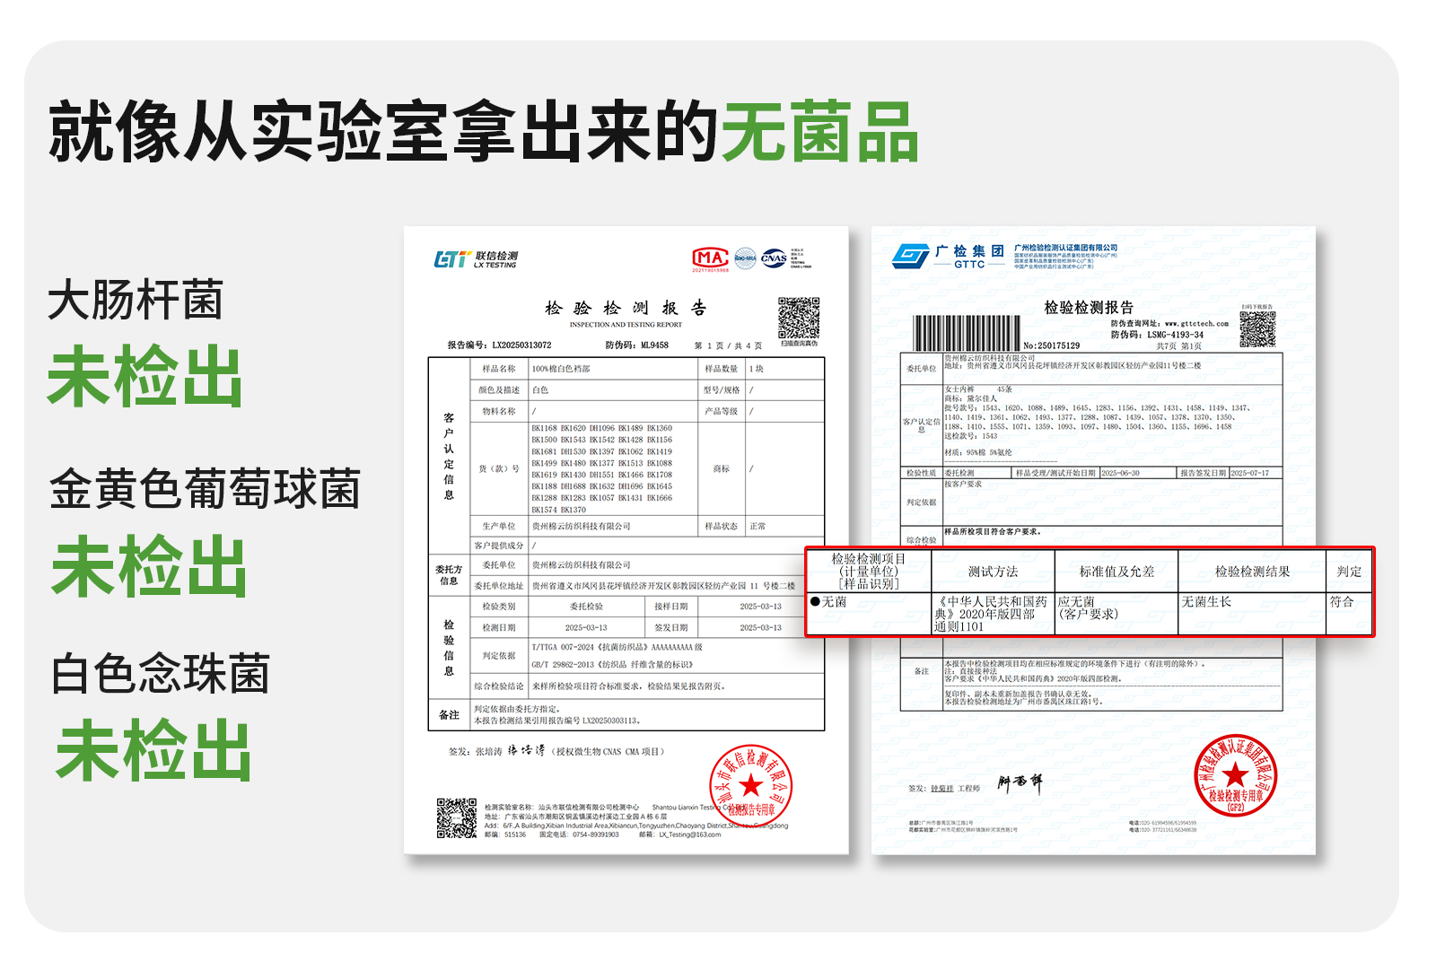1436x970 pixels.
Task: Select anti-counterfeit code ML9458
Action: pyautogui.click(x=654, y=345)
